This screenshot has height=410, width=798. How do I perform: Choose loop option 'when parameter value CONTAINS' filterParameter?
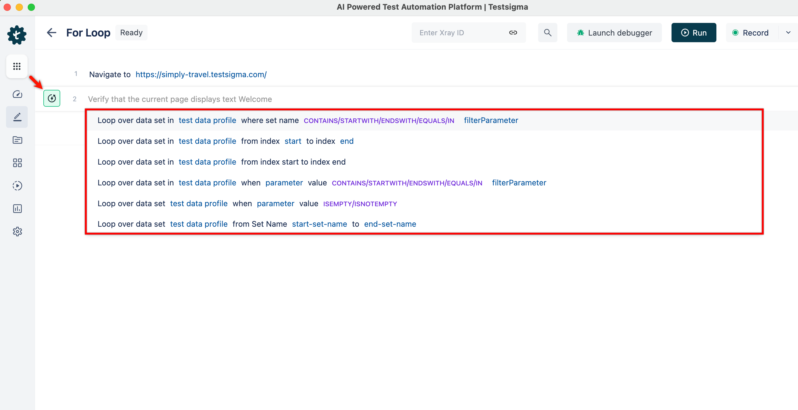pyautogui.click(x=424, y=183)
